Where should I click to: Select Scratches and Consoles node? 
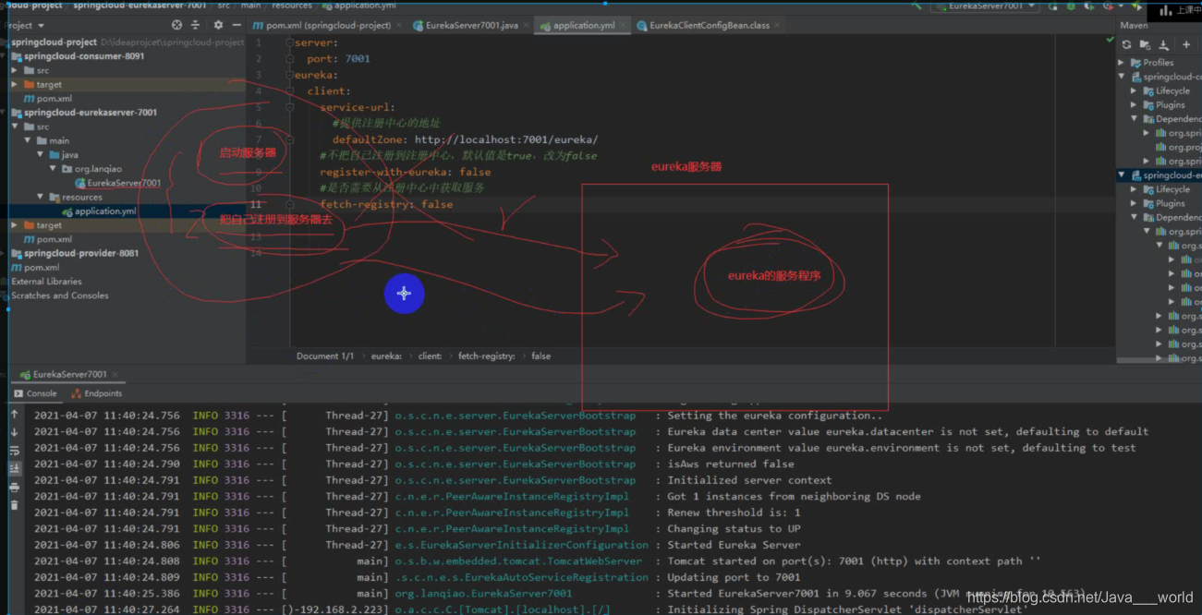pos(59,295)
